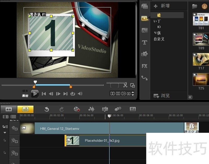
Task: Open the FX filter library
Action: point(144,66)
